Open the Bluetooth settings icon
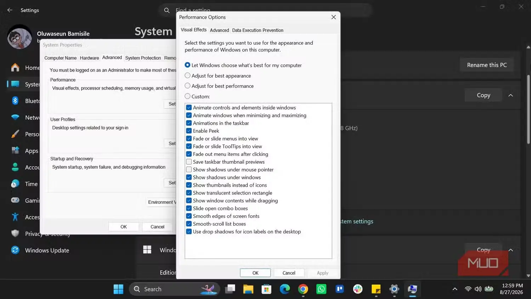Screen dimensions: 531x299 15,101
